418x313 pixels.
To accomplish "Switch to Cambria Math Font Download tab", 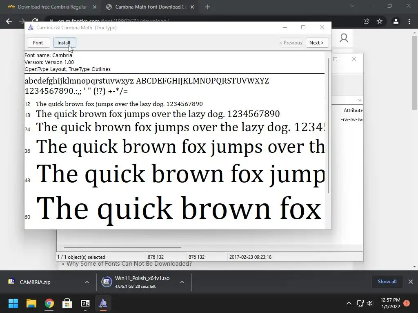I will click(151, 7).
